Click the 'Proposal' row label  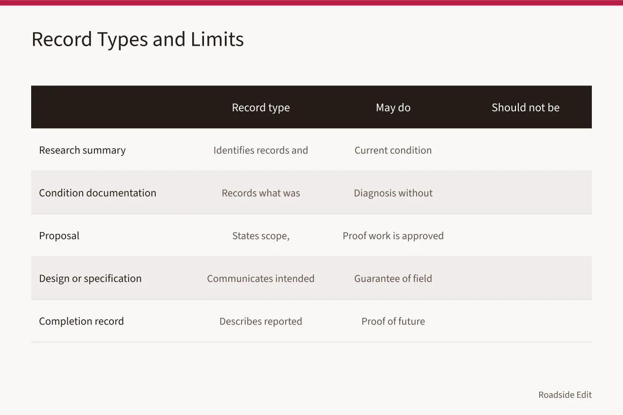pyautogui.click(x=59, y=236)
